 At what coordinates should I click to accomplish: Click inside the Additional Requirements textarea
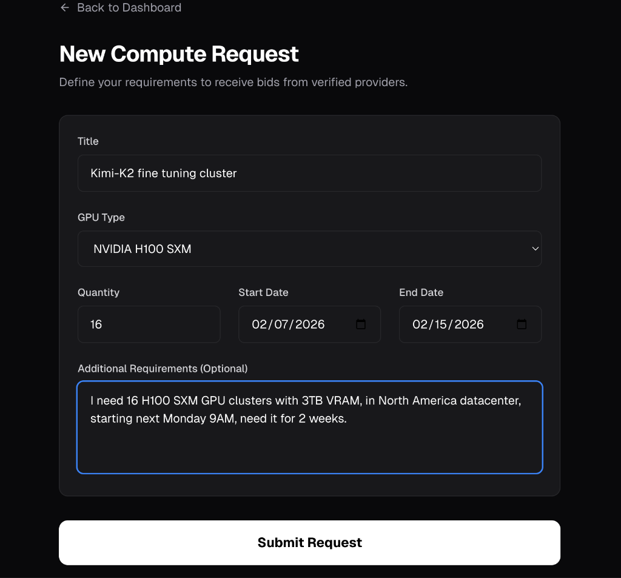pos(309,425)
